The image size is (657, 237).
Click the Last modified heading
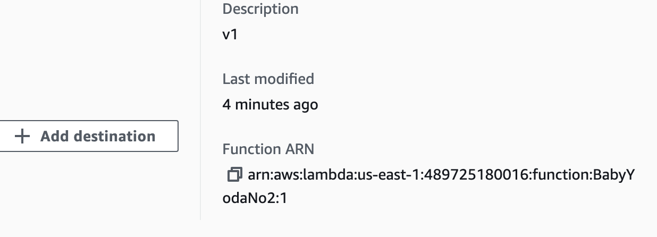pyautogui.click(x=268, y=79)
